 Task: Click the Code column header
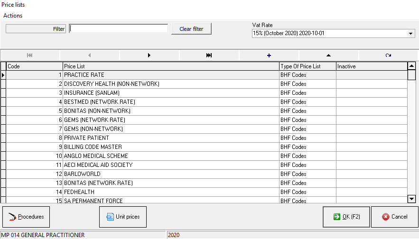pyautogui.click(x=35, y=66)
